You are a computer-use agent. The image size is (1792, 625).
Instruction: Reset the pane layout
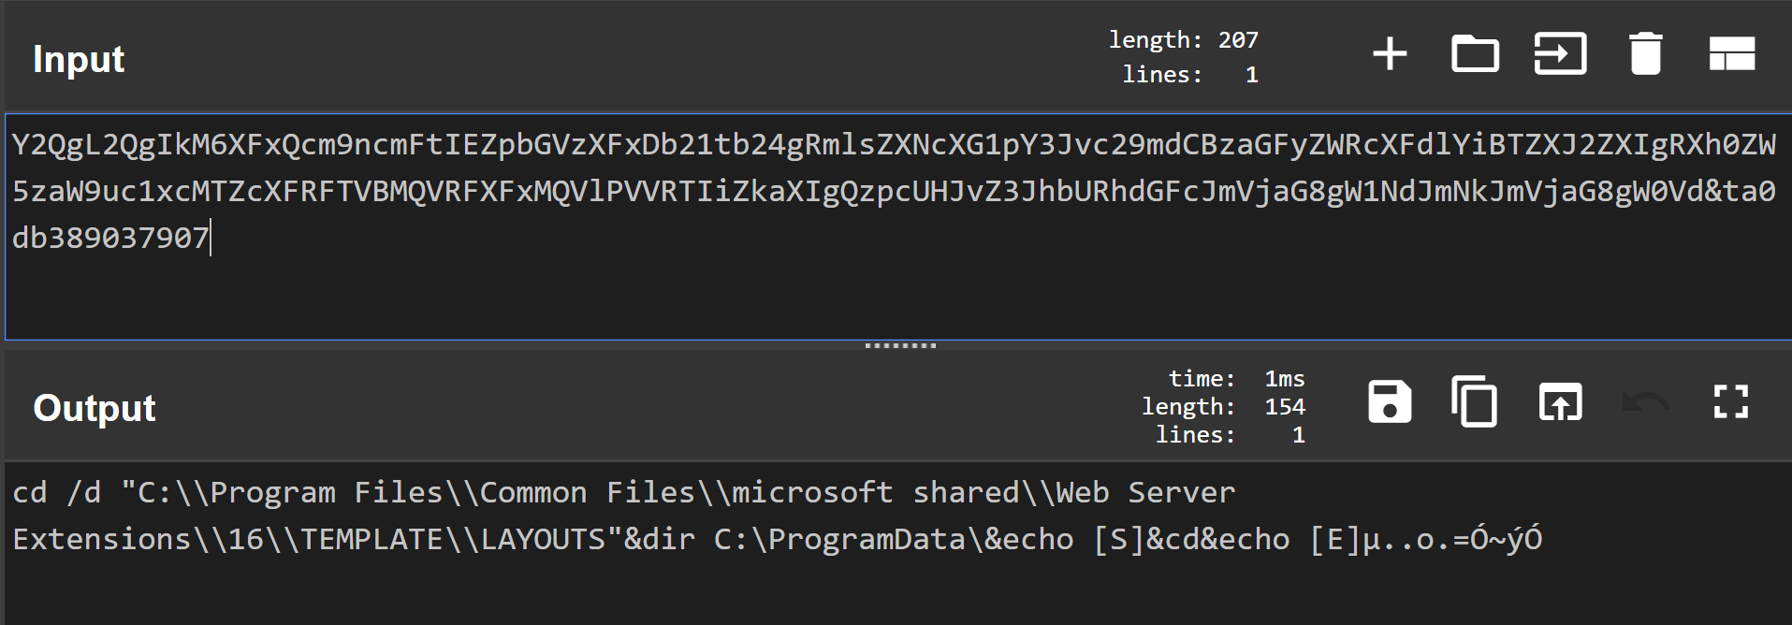coord(1731,53)
